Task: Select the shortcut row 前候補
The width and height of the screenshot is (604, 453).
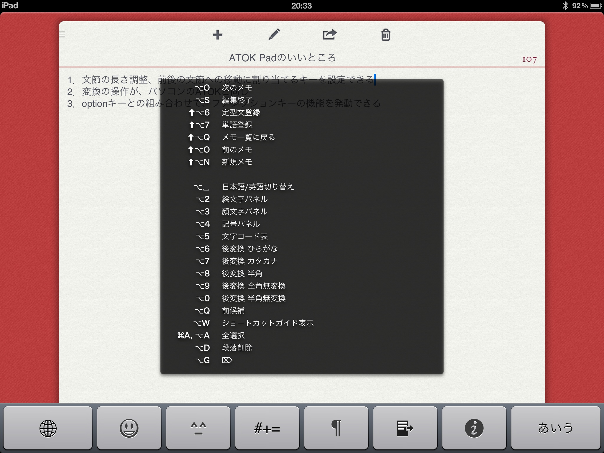Action: coord(302,311)
